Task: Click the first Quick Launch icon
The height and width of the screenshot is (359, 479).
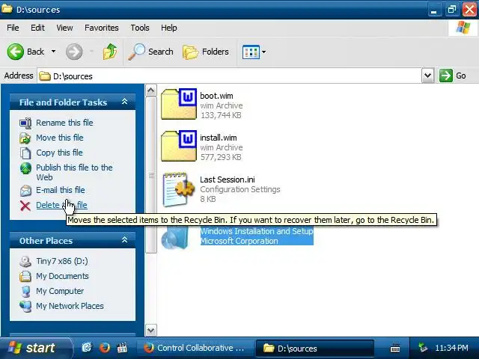Action: click(x=88, y=348)
